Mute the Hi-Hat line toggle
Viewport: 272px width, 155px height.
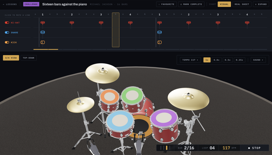(7, 23)
